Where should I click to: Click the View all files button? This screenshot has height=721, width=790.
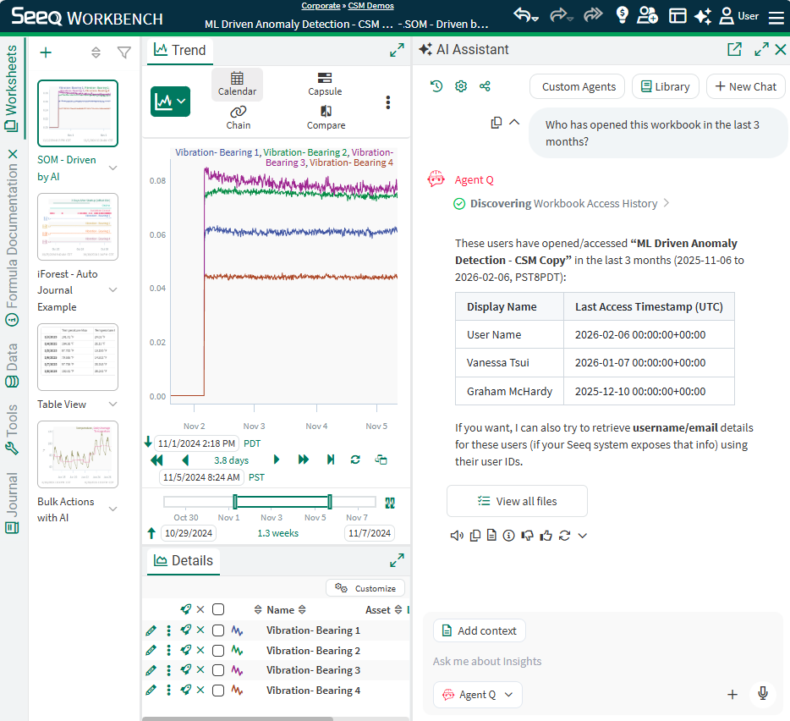pos(517,501)
